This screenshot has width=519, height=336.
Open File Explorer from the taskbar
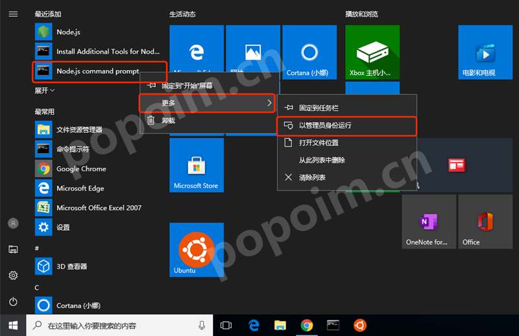280,326
